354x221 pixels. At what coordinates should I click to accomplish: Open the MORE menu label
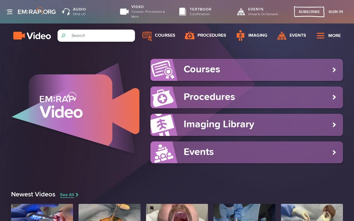pyautogui.click(x=334, y=36)
